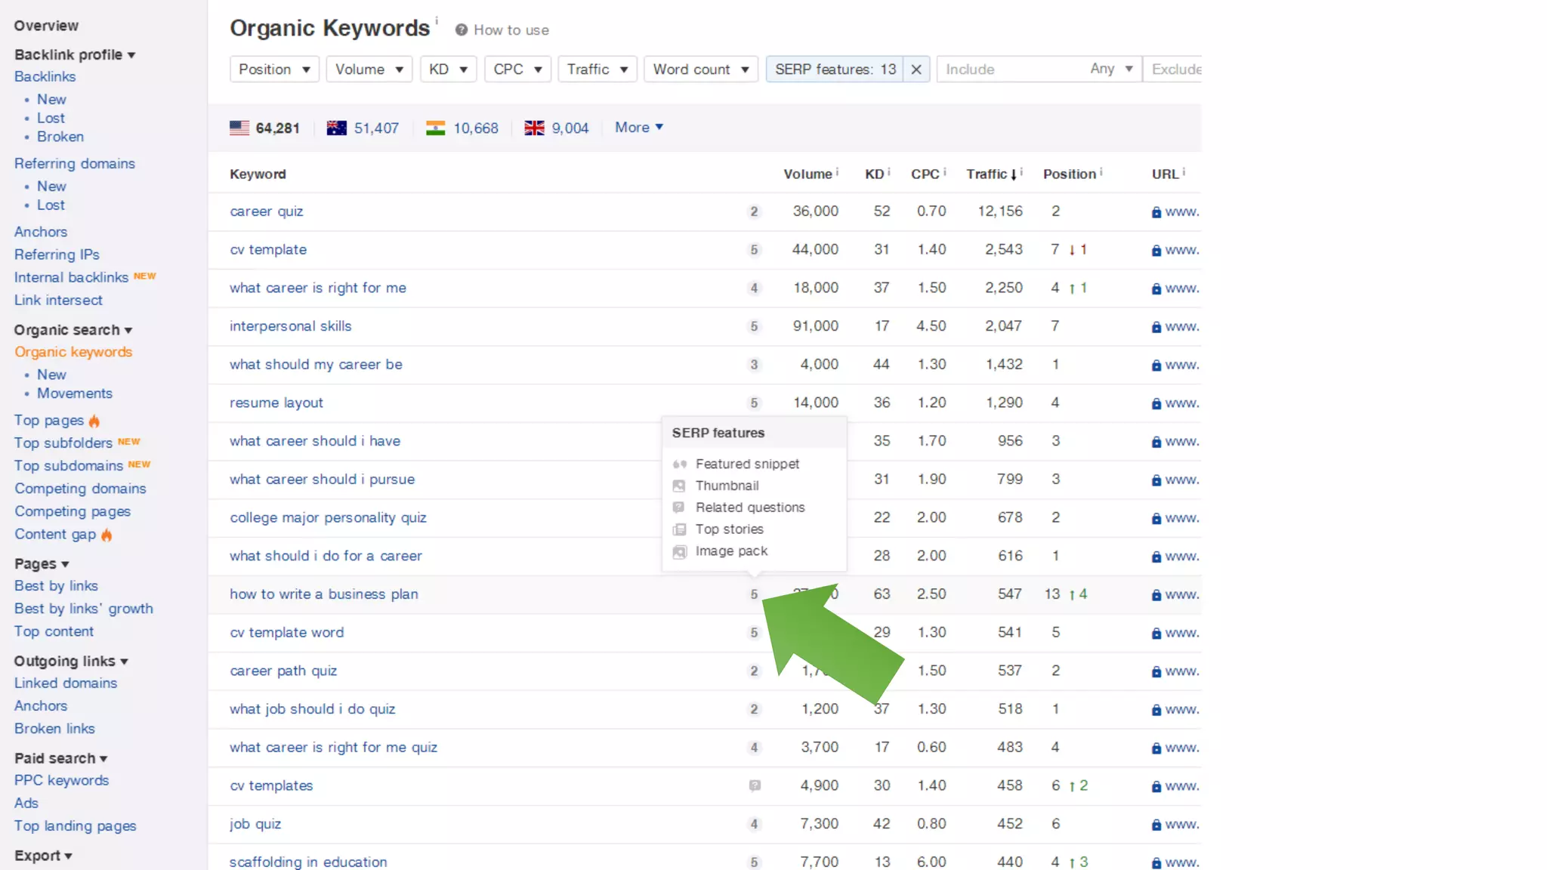1547x870 pixels.
Task: Open Top pages in sidebar
Action: click(49, 420)
